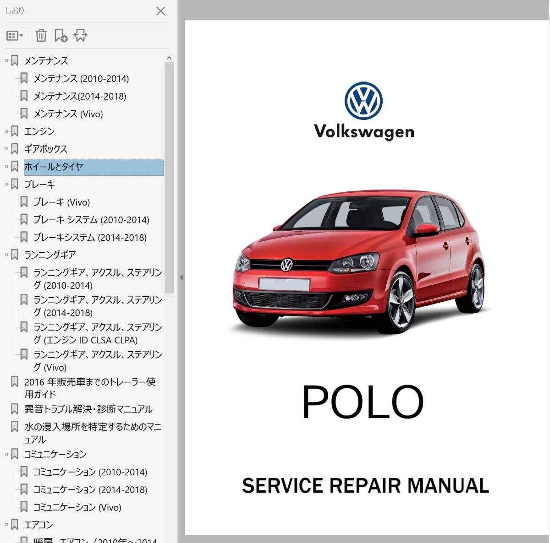550x543 pixels.
Task: Select the コミュニケーション parent bookmark
Action: 55,454
